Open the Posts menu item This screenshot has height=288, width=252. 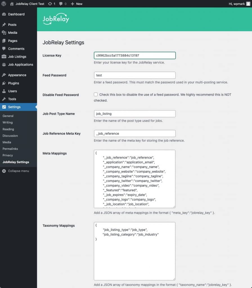click(18, 25)
